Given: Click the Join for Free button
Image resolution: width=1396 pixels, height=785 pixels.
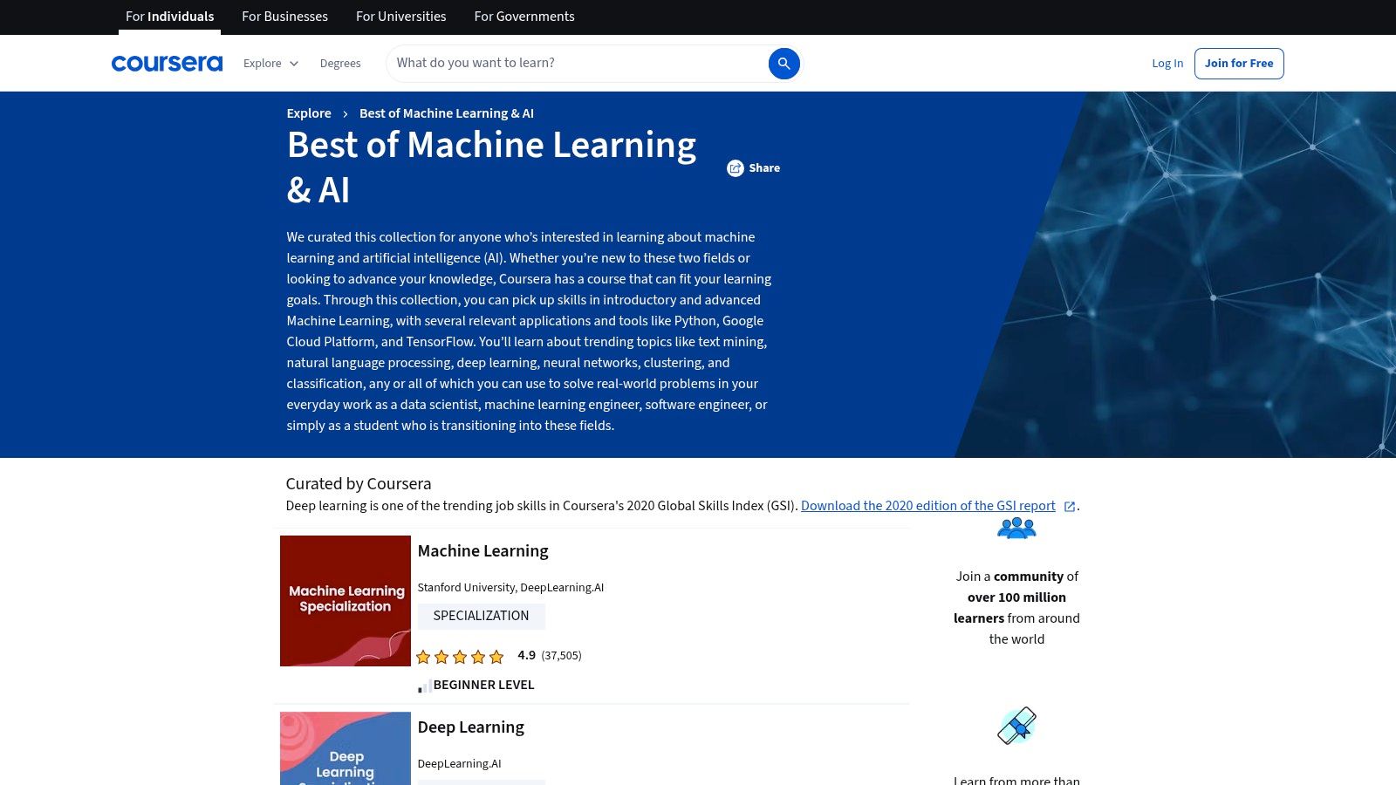Looking at the screenshot, I should pos(1239,63).
